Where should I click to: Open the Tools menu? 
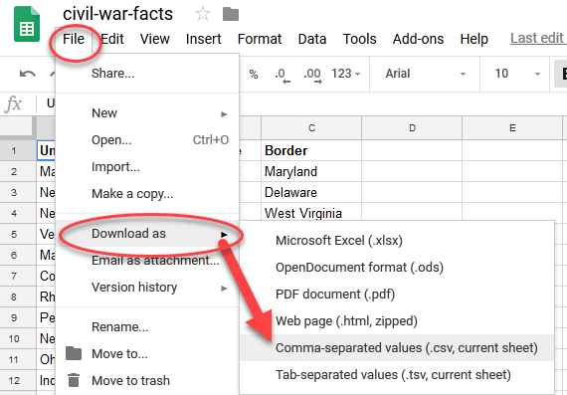coord(359,39)
